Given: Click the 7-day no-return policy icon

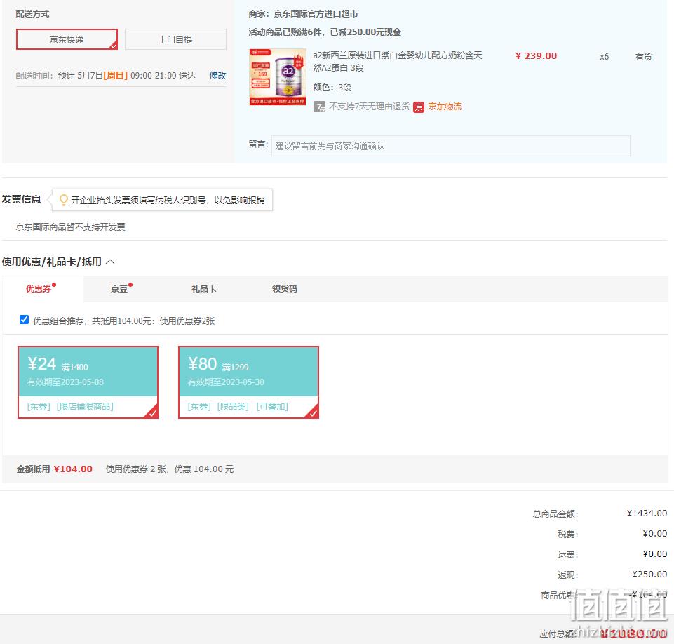Looking at the screenshot, I should [319, 107].
